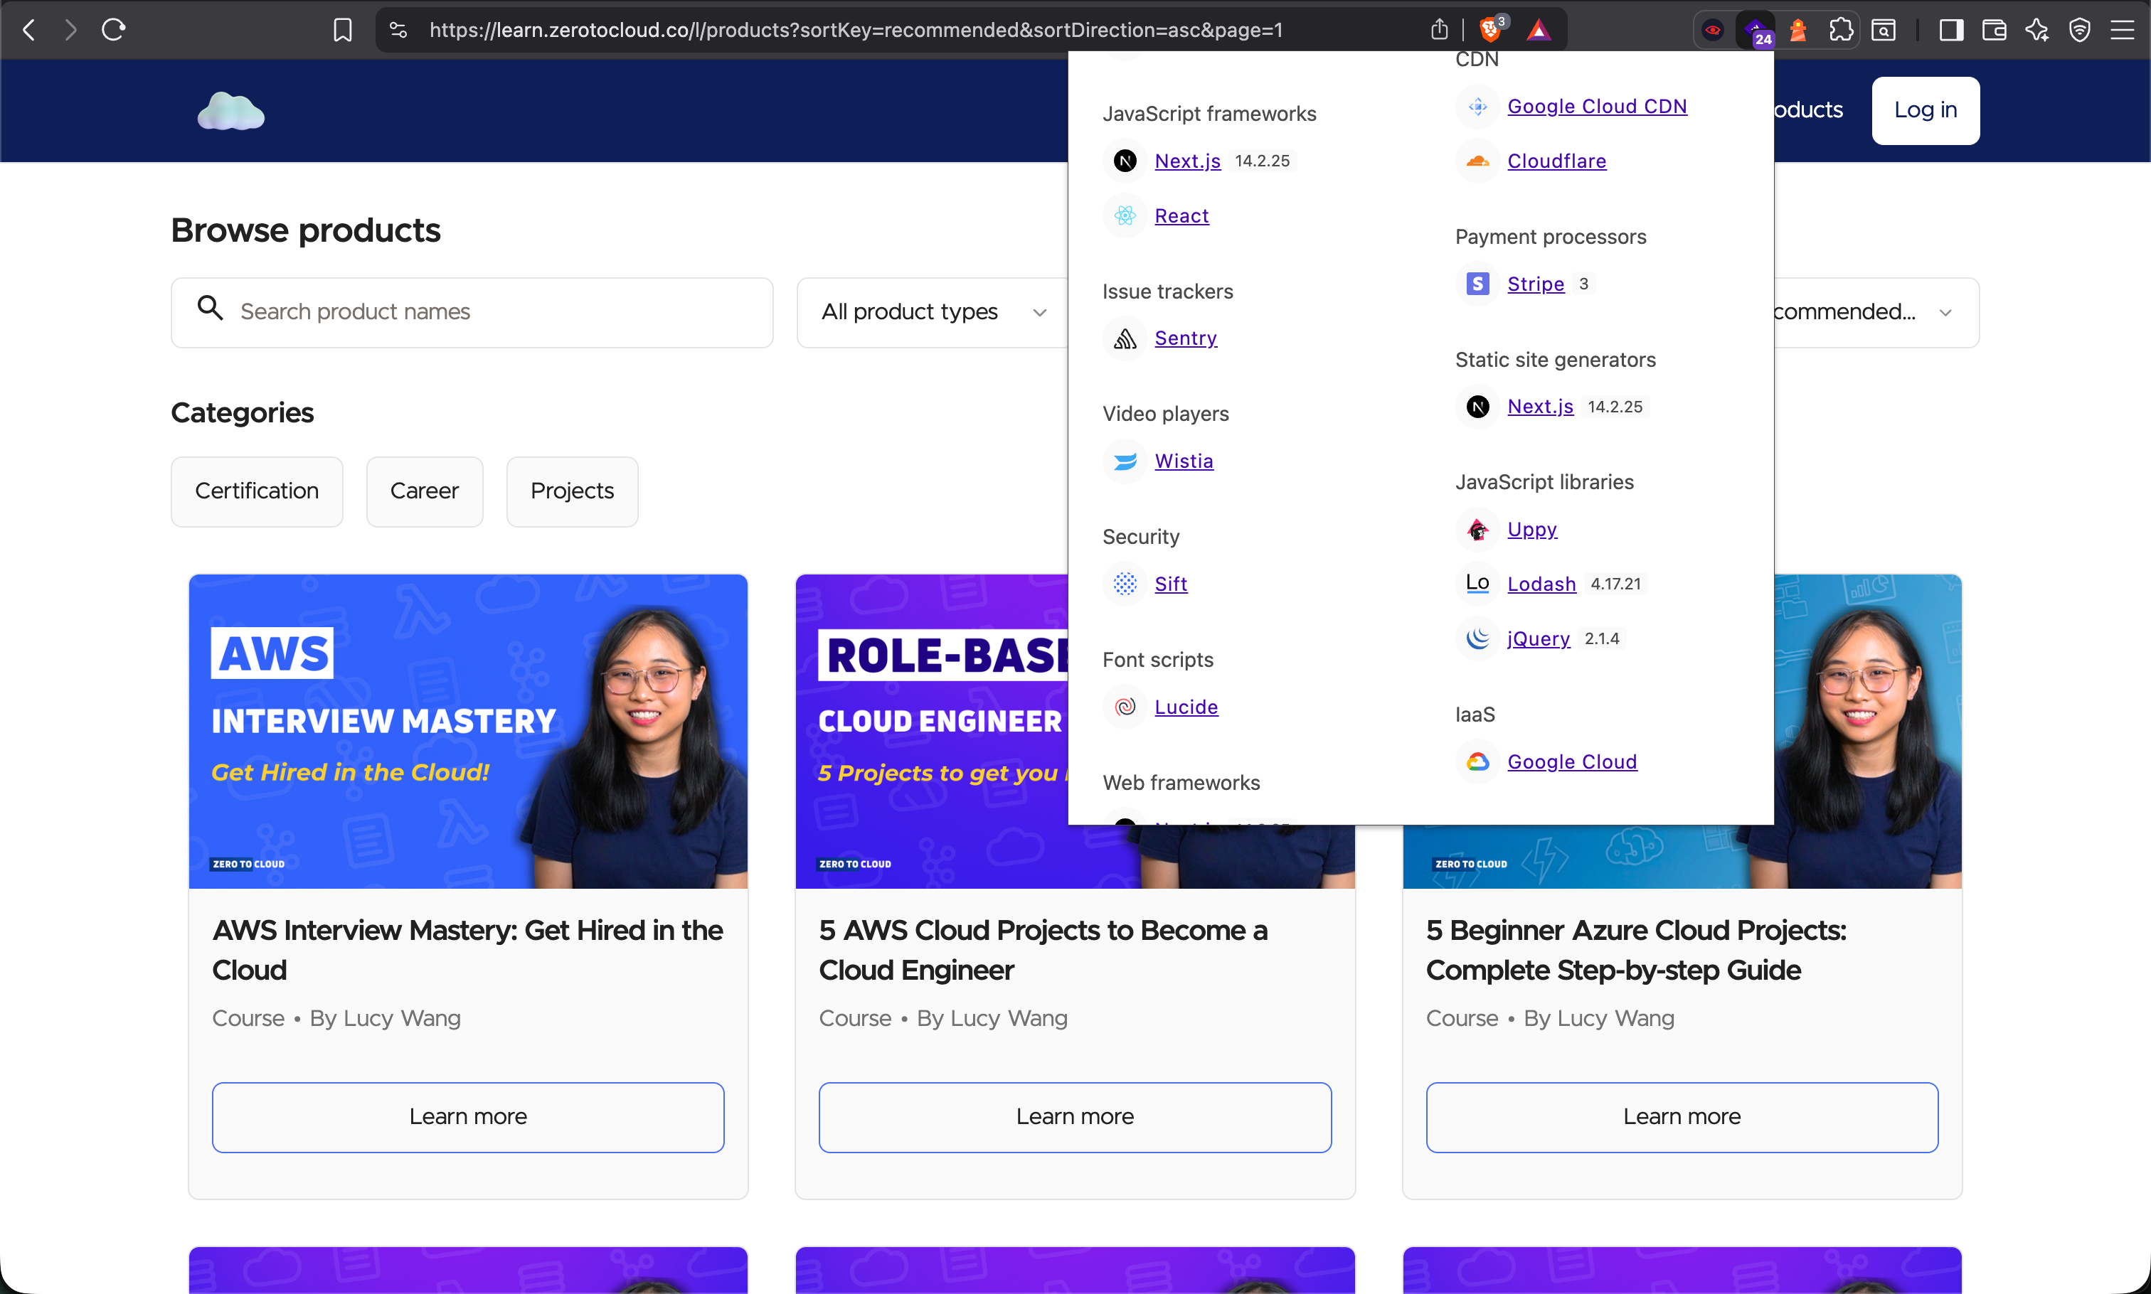Click the share icon in address bar

coord(1439,31)
